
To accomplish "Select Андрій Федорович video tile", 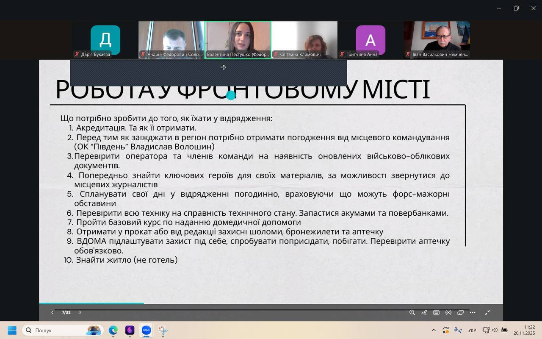I will pos(171,40).
